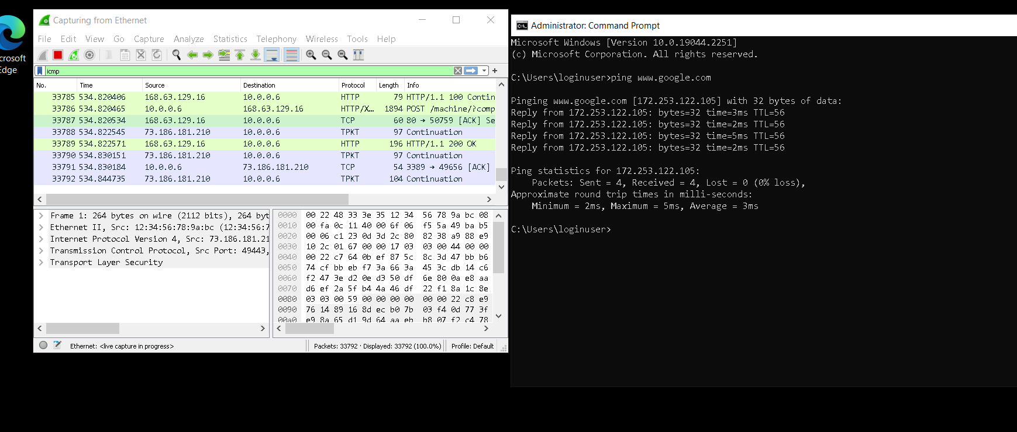Sort by the Source column header
The image size is (1017, 432).
(191, 85)
